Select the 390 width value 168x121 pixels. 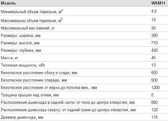click(154, 35)
